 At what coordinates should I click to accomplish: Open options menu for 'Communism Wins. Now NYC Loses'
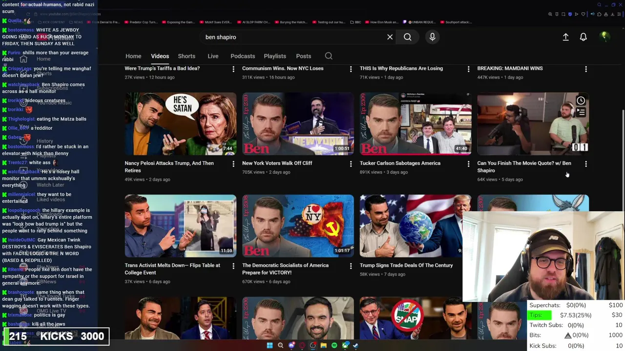point(351,69)
